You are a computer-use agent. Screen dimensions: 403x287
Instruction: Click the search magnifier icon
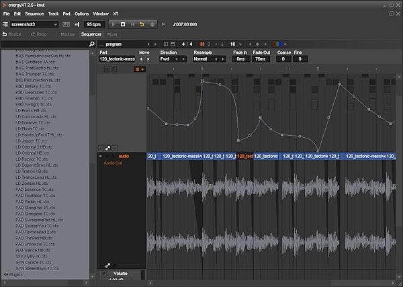[92, 44]
